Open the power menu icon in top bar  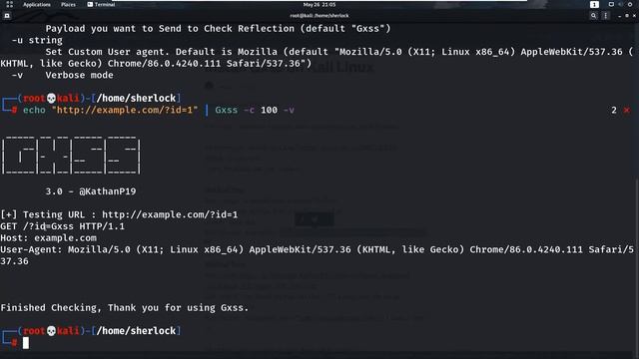point(630,4)
